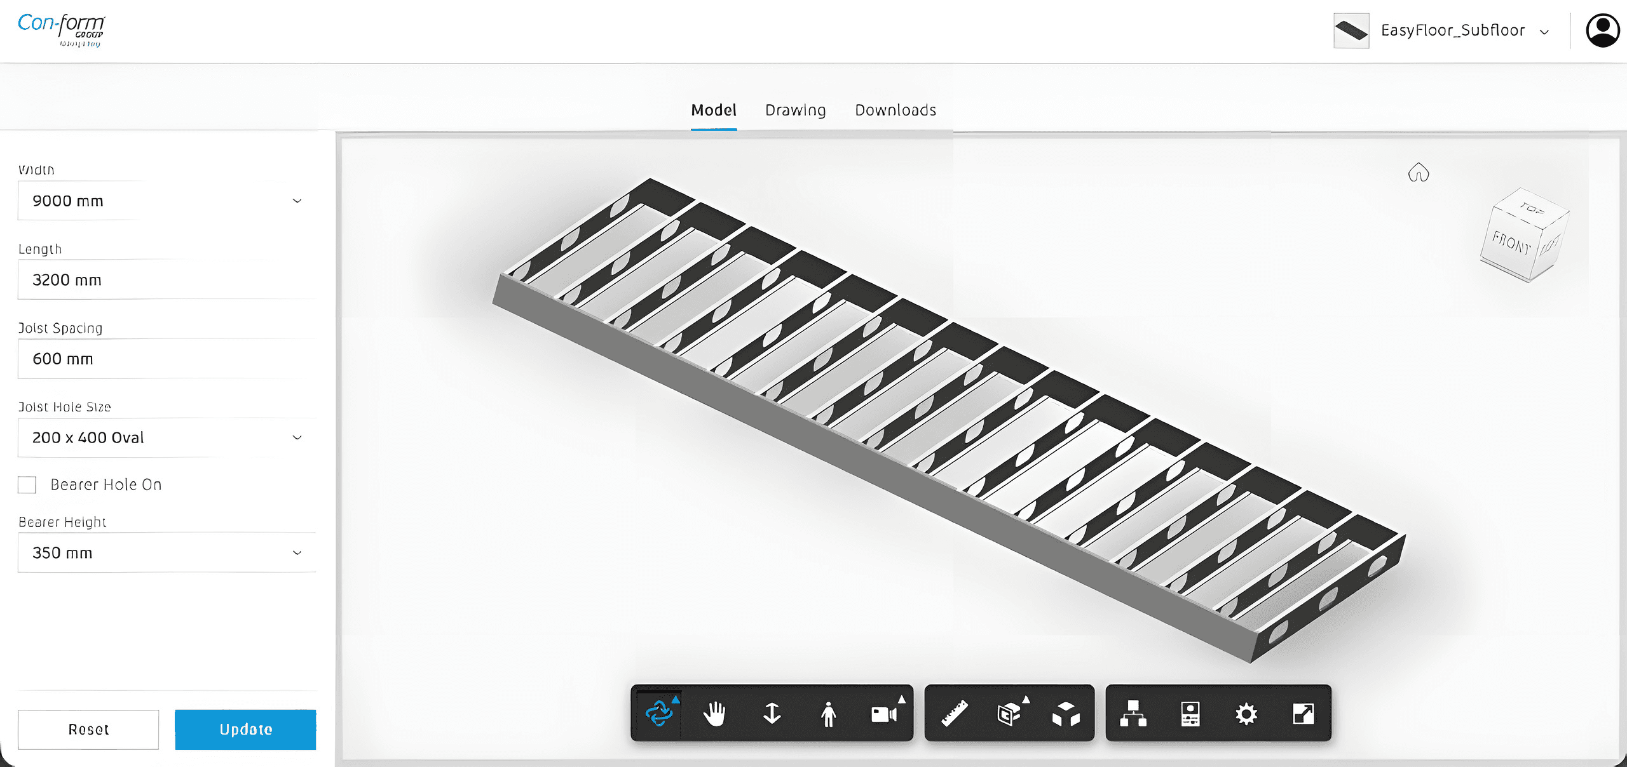The image size is (1627, 767).
Task: Toggle the Bearer Hole On checkbox
Action: [27, 484]
